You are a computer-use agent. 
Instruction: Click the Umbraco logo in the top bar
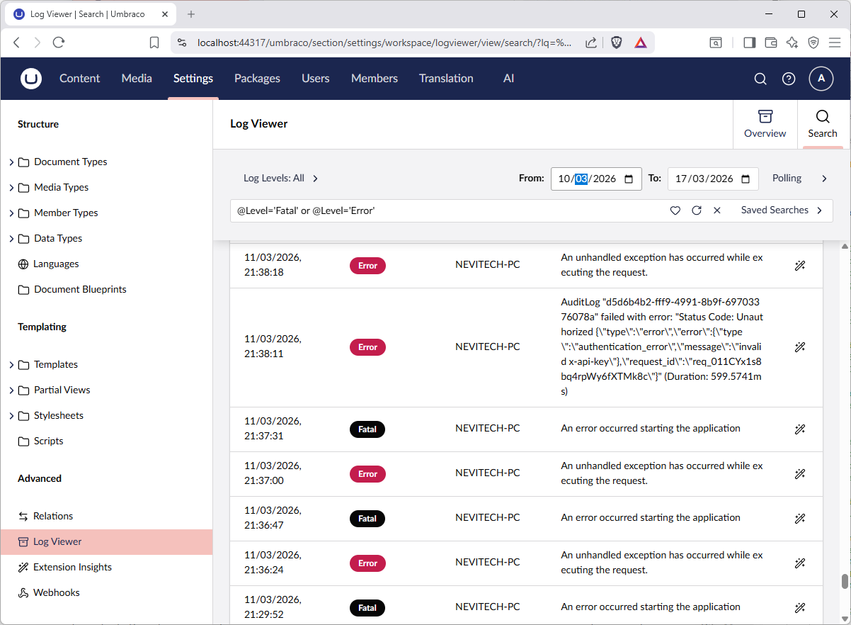[31, 79]
